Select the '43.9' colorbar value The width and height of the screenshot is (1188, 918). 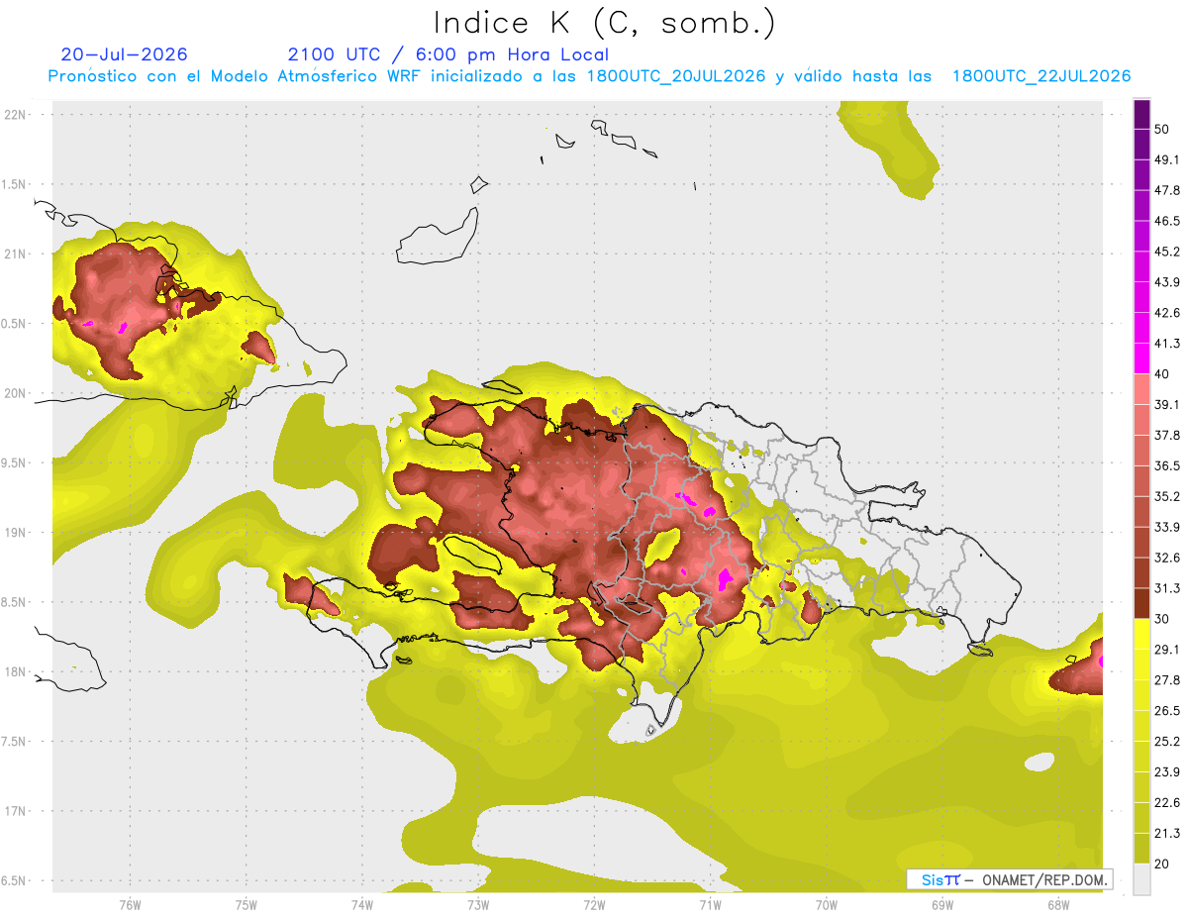(x=1167, y=282)
